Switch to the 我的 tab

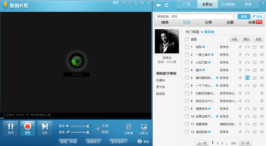tap(248, 4)
